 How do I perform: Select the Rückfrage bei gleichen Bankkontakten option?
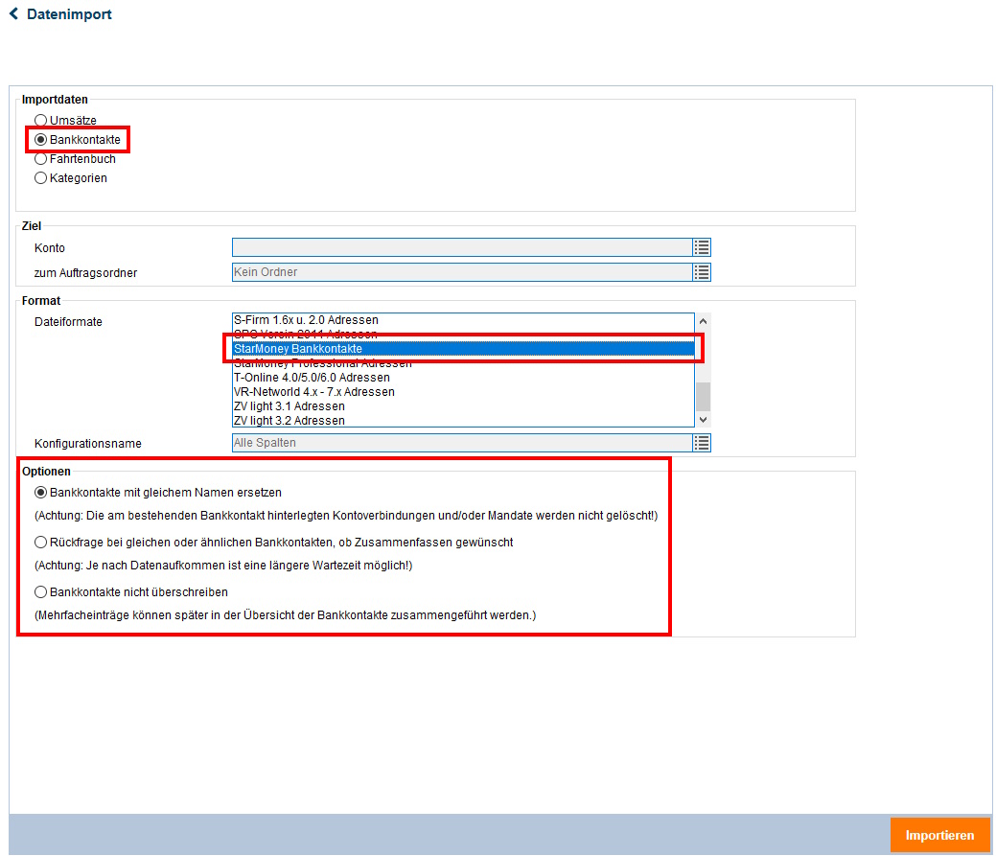(x=40, y=543)
